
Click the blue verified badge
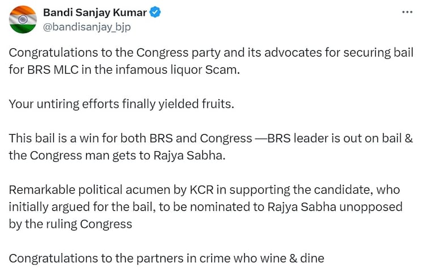[153, 12]
